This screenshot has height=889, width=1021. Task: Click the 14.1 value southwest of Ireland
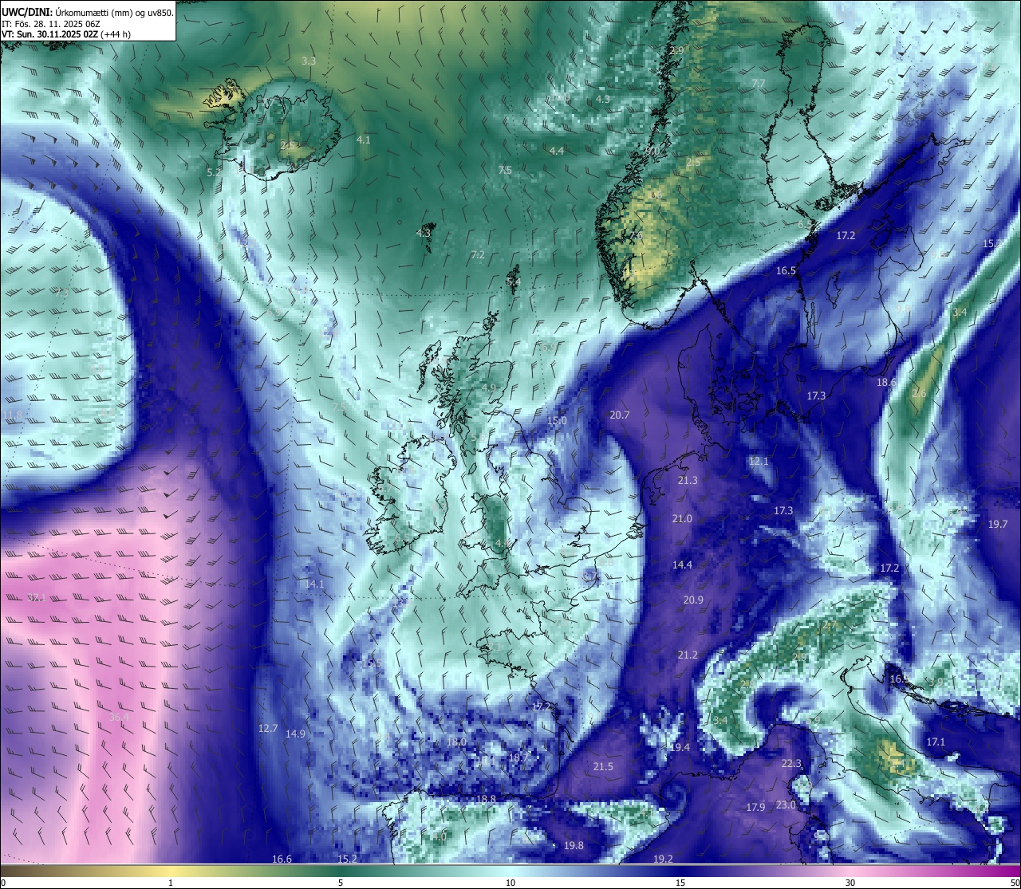click(x=314, y=584)
